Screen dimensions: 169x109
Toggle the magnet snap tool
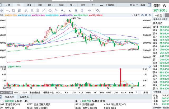pyautogui.click(x=76, y=11)
